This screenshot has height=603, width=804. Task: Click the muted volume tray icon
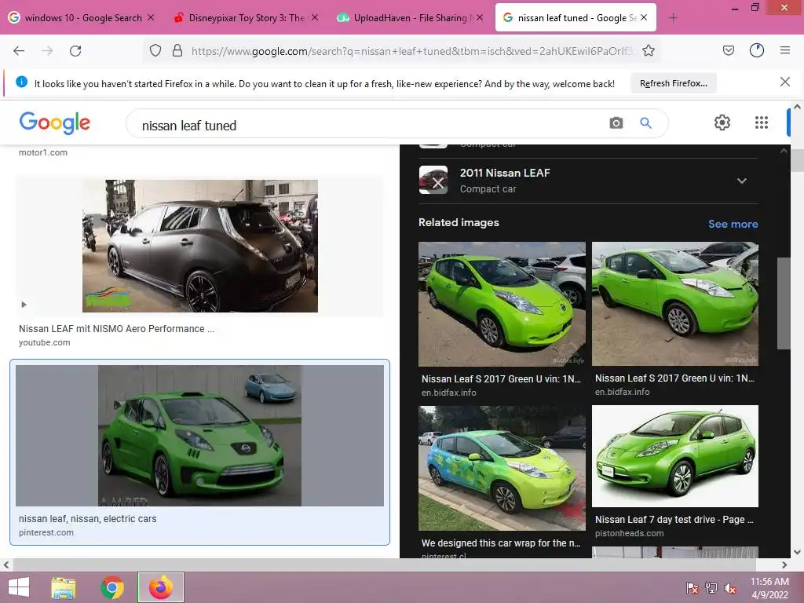729,588
